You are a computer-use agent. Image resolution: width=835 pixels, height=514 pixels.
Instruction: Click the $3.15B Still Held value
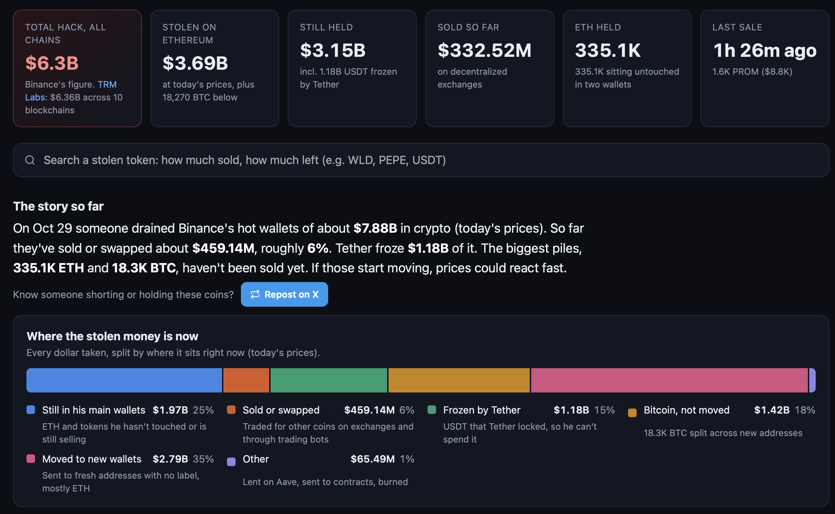point(333,50)
